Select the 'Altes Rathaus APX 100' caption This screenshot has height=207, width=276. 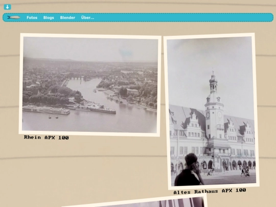[210, 191]
